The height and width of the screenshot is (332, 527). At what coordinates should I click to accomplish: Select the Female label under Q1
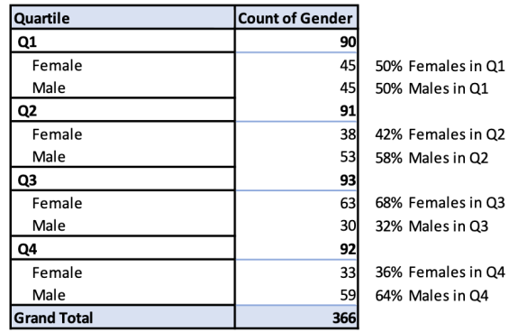coord(57,65)
